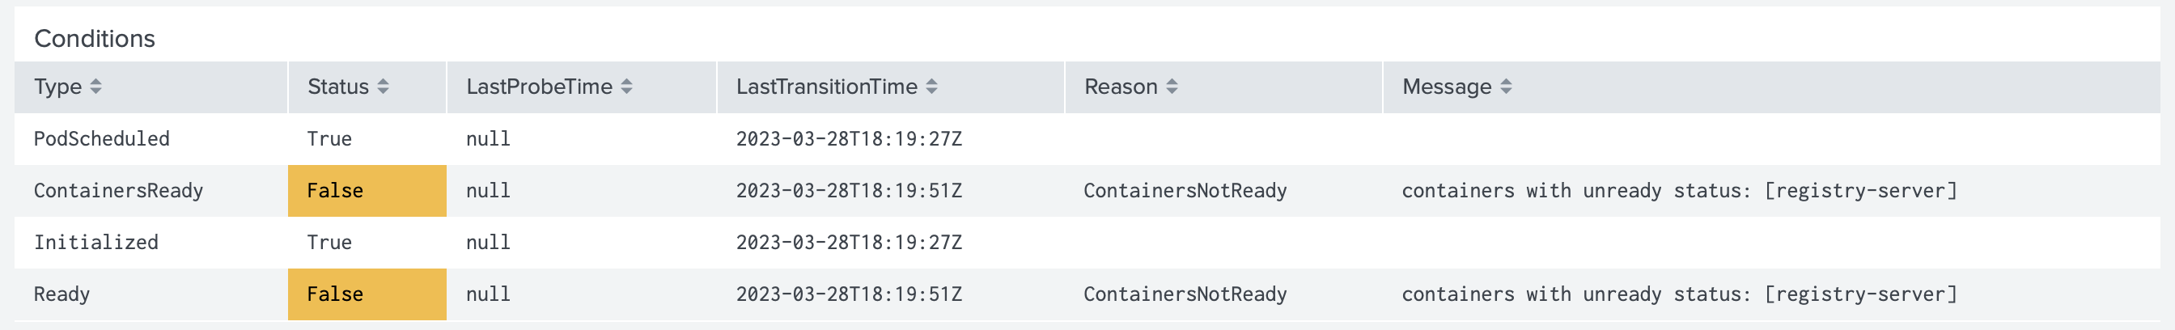Click the Conditions panel title
Image resolution: width=2175 pixels, height=330 pixels.
pos(95,38)
